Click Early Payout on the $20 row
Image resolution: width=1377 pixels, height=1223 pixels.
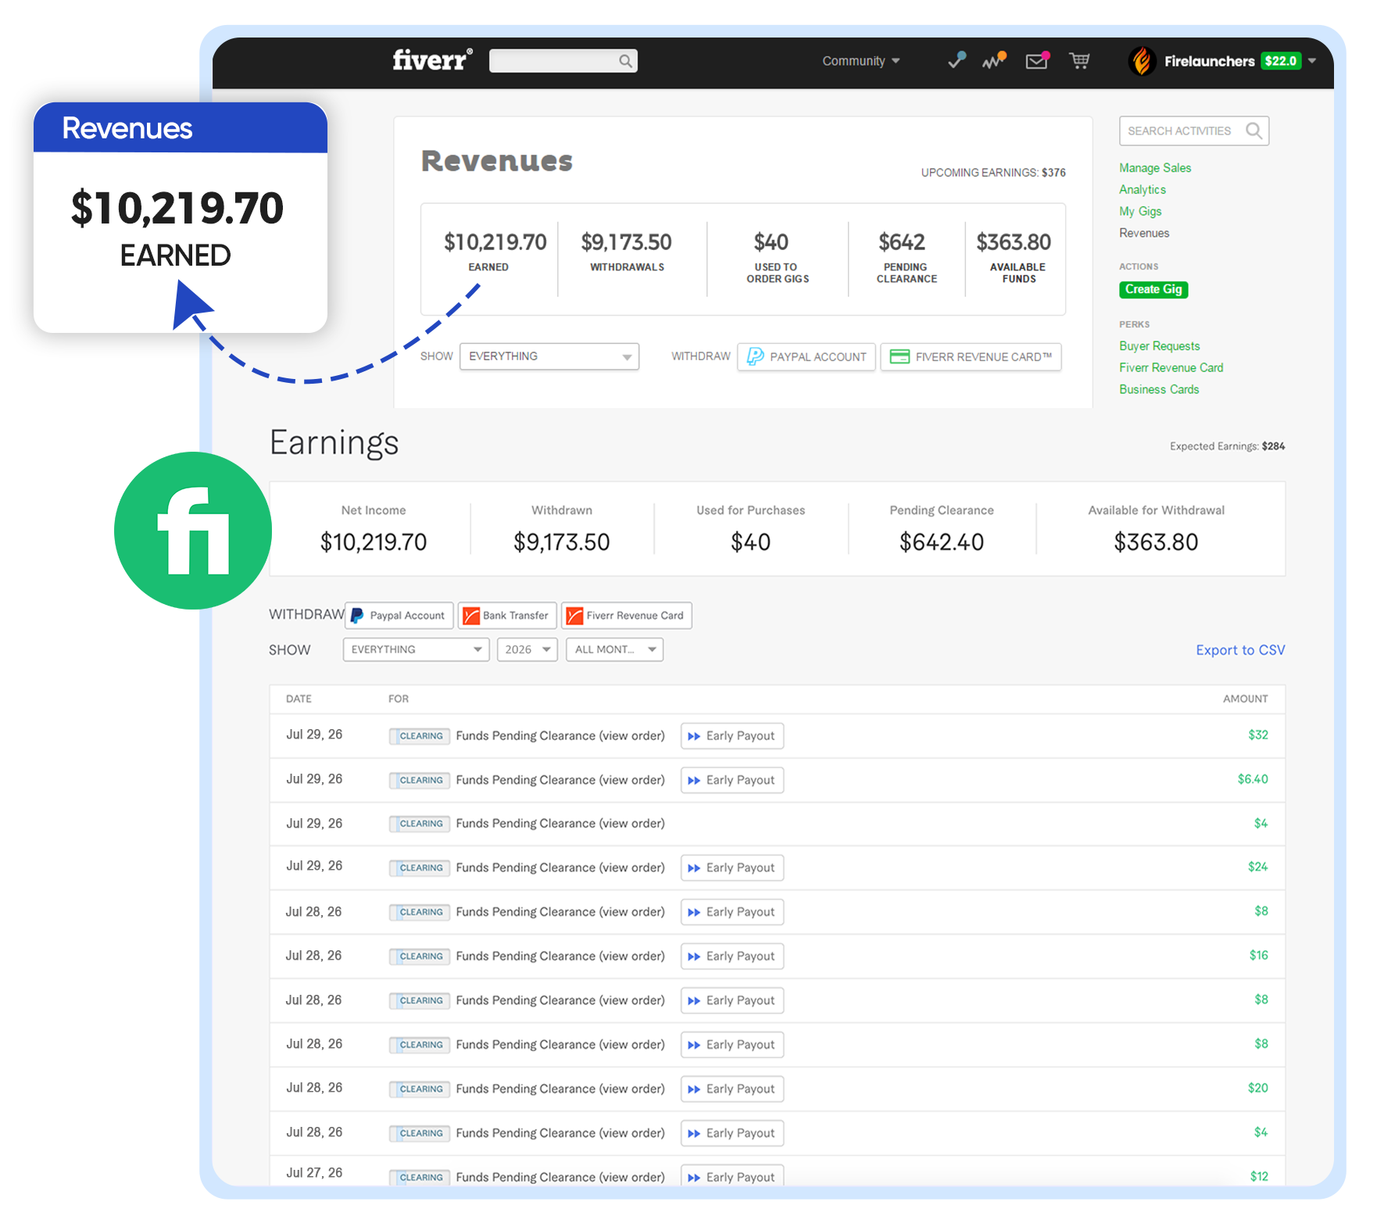pos(732,1089)
